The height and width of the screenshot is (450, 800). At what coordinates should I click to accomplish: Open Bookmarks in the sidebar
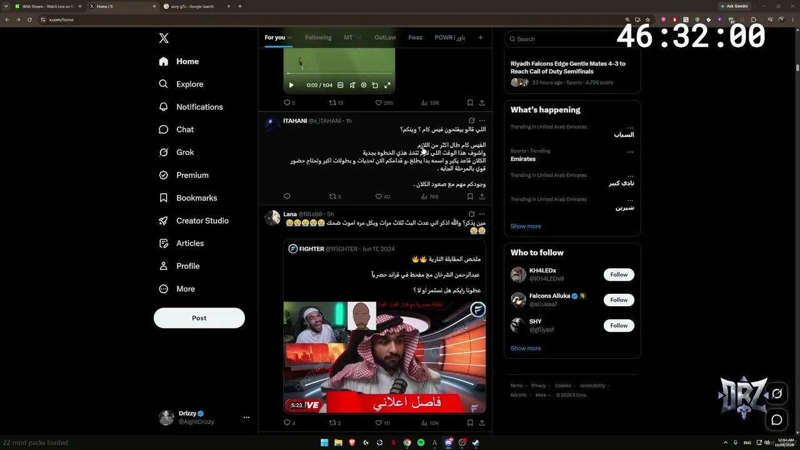pyautogui.click(x=187, y=198)
